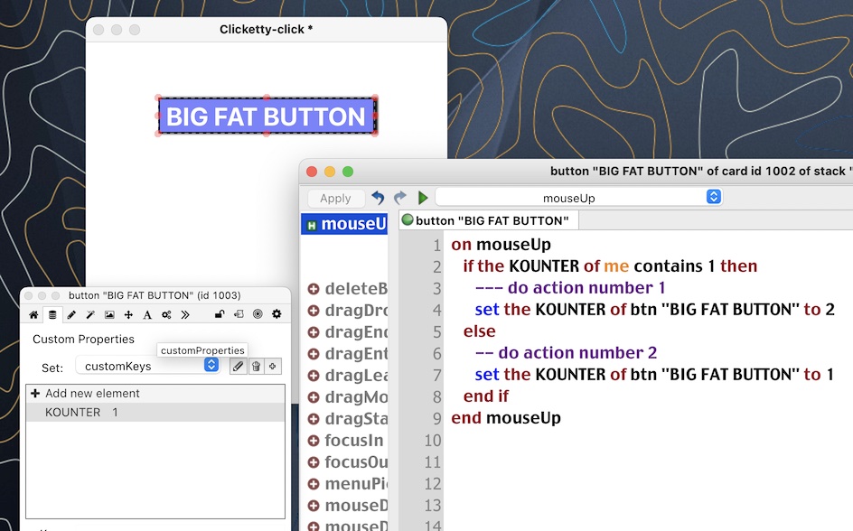Click Add new element

(92, 394)
